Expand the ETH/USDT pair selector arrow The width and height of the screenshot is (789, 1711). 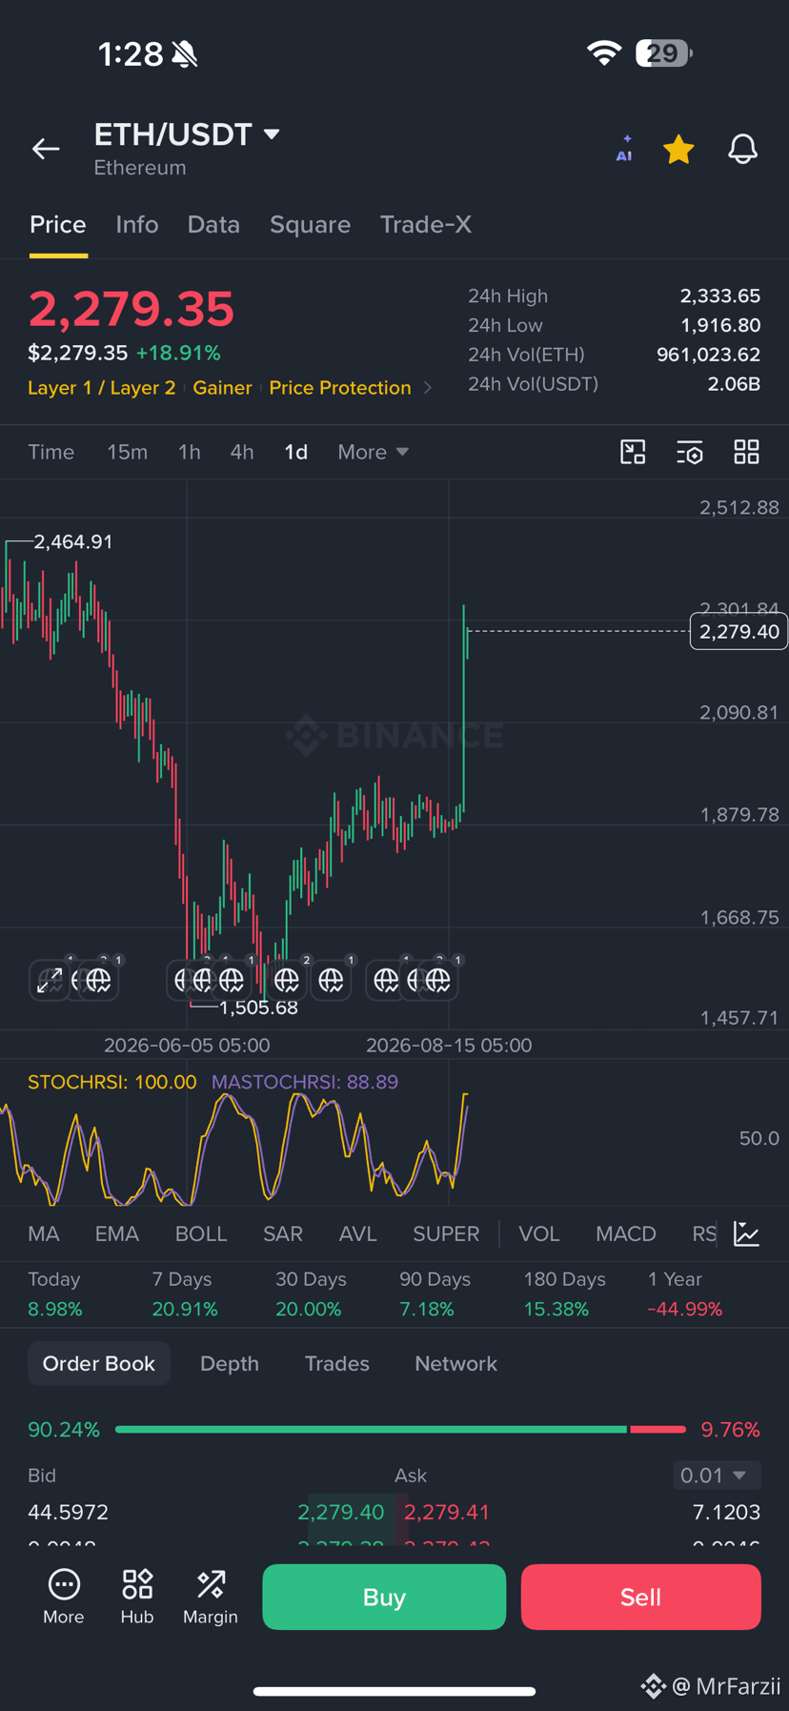(x=272, y=134)
